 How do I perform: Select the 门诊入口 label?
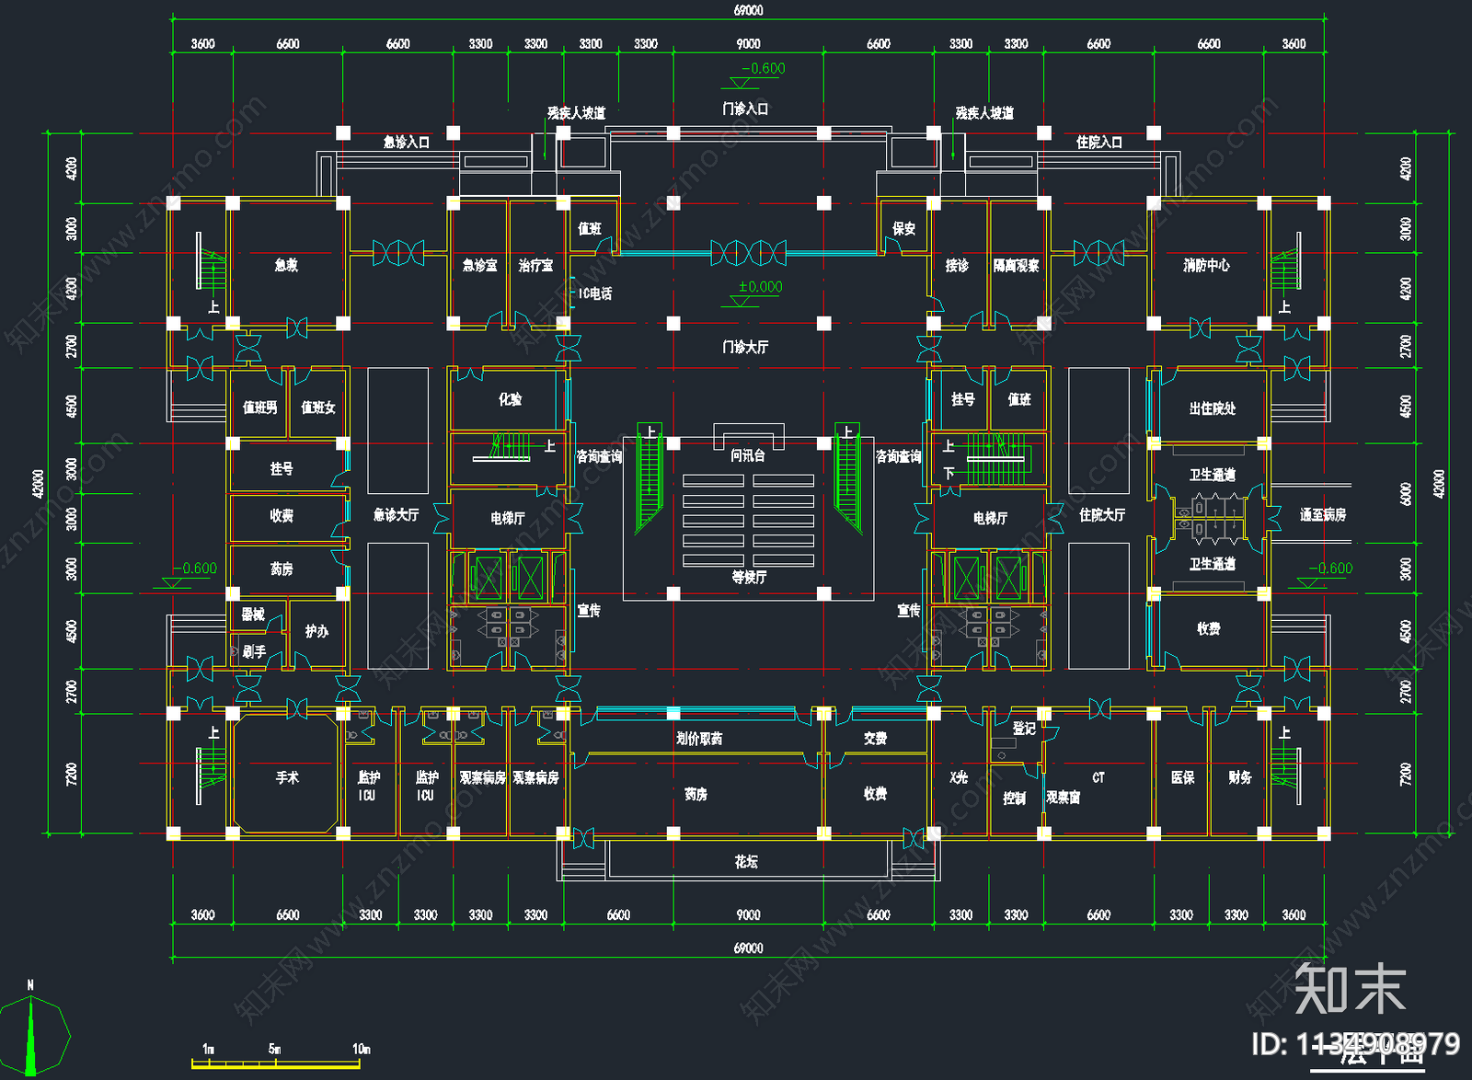(x=745, y=109)
